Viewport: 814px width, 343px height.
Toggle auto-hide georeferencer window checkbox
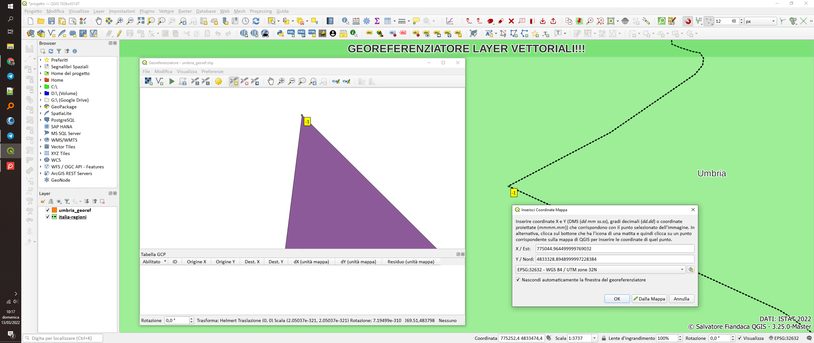coord(518,280)
